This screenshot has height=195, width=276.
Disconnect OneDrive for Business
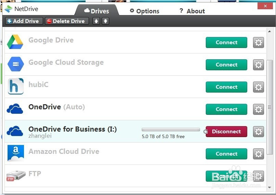(x=226, y=132)
